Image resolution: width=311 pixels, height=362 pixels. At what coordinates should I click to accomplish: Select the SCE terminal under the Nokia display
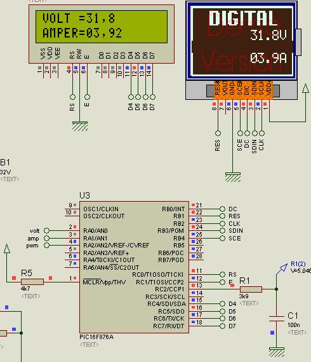click(x=240, y=133)
